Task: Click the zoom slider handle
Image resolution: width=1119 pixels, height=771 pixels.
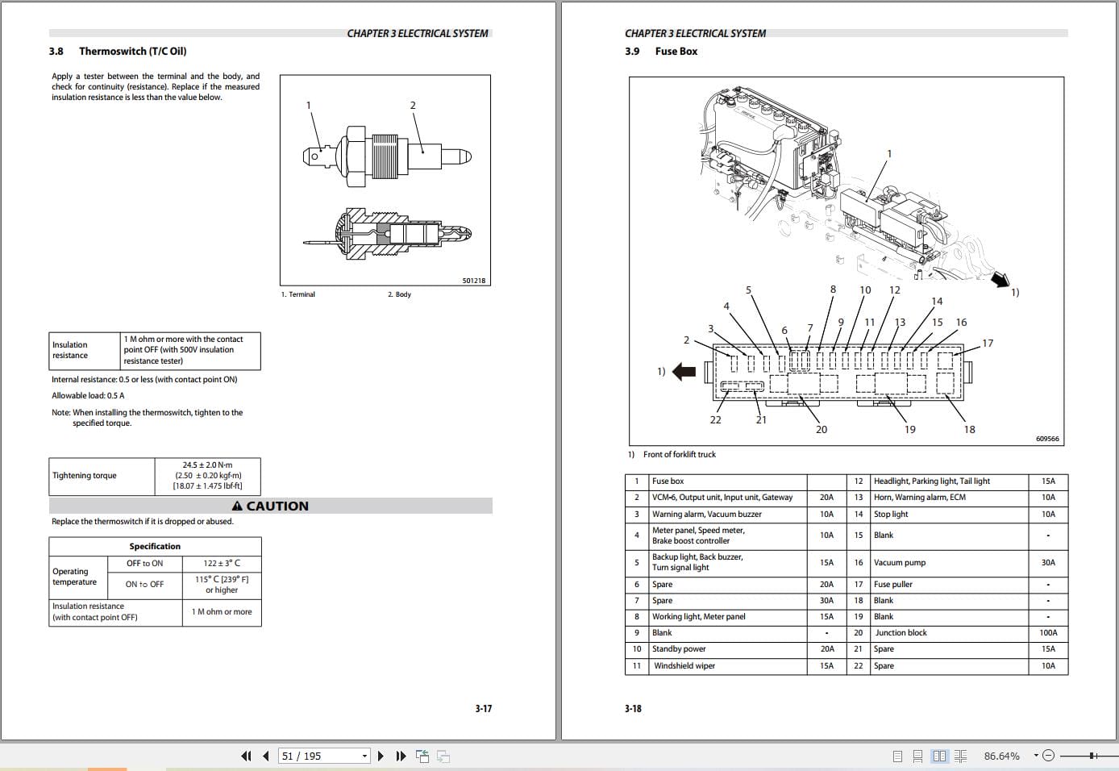Action: (1092, 756)
